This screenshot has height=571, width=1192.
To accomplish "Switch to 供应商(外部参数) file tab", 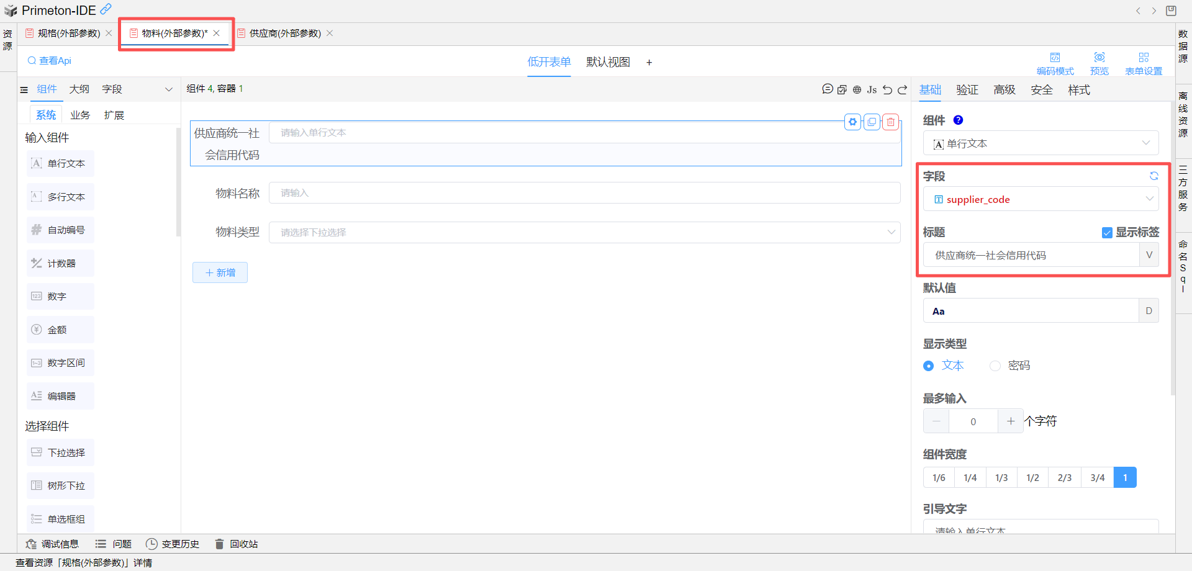I will 285,34.
